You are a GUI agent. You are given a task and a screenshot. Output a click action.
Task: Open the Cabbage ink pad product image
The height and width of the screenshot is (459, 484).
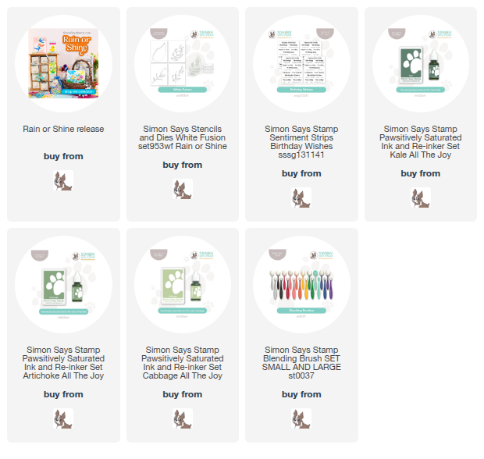[x=183, y=285]
